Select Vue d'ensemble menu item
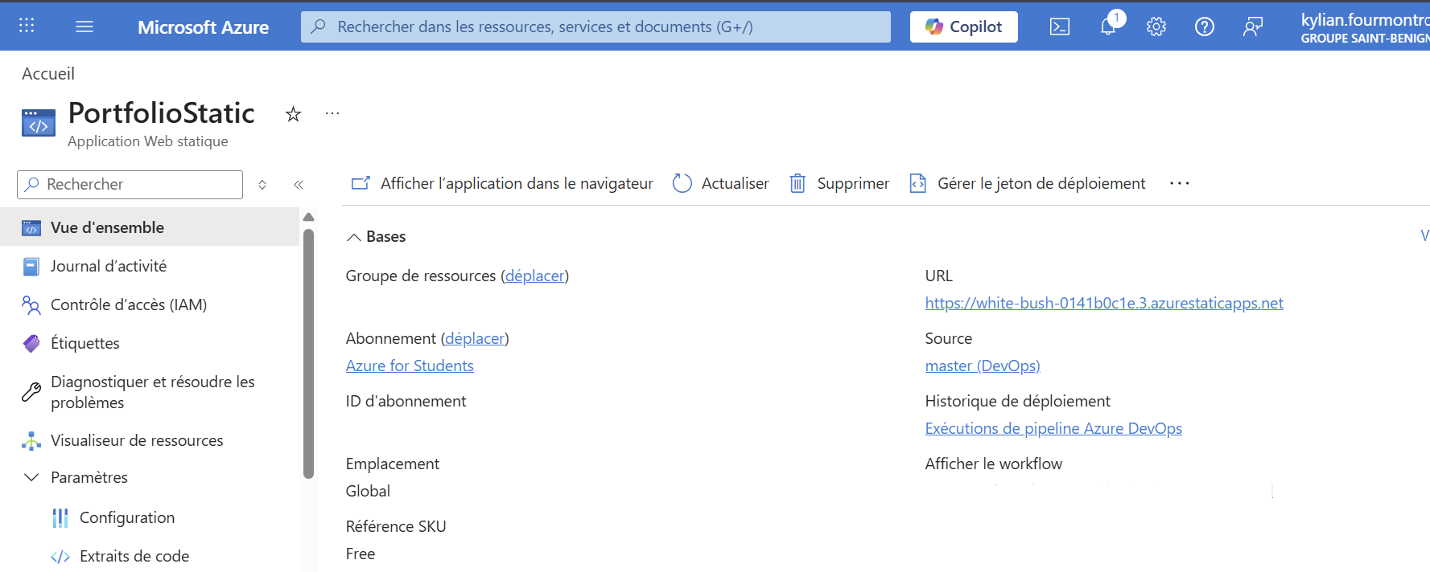Screen dimensions: 1430x572 pyautogui.click(x=150, y=227)
